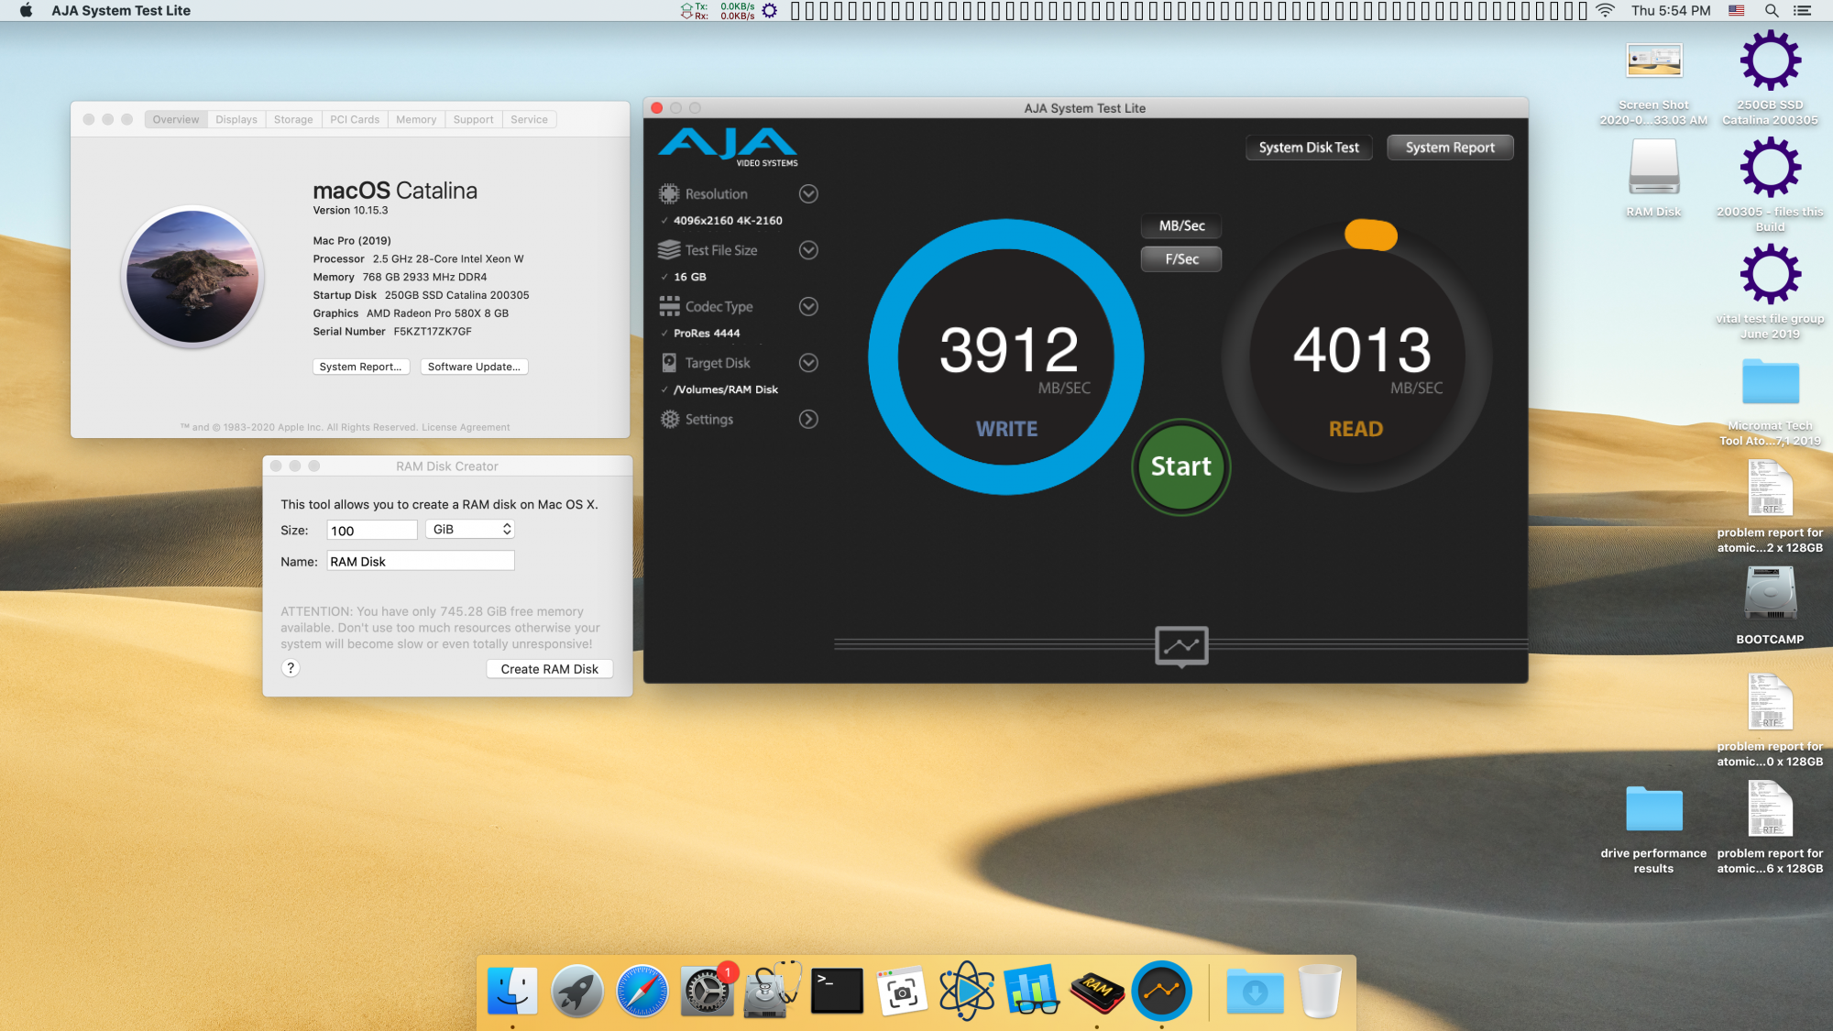Image resolution: width=1833 pixels, height=1031 pixels.
Task: Click the RAM disk Size input field
Action: point(371,531)
